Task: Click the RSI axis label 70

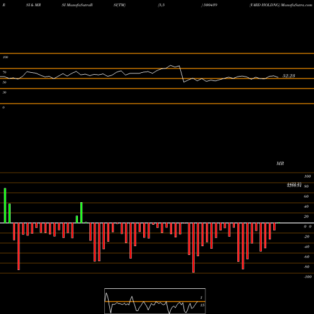Action: pyautogui.click(x=4, y=72)
